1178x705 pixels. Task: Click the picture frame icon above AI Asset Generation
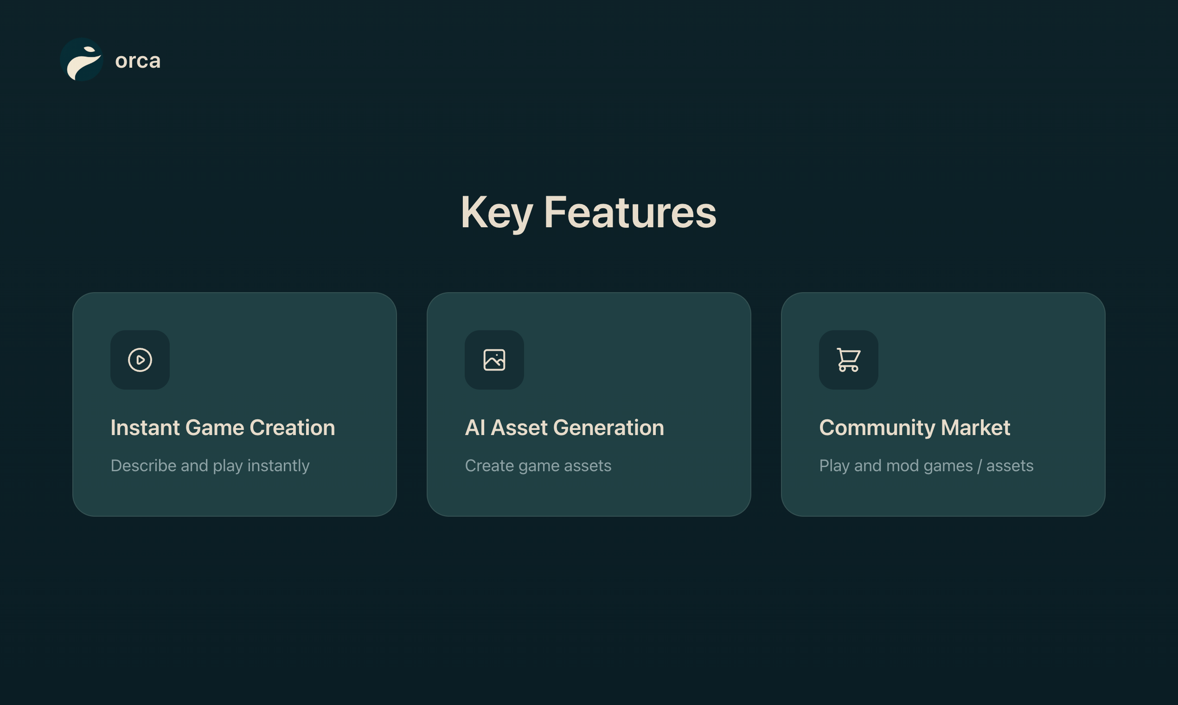coord(494,360)
